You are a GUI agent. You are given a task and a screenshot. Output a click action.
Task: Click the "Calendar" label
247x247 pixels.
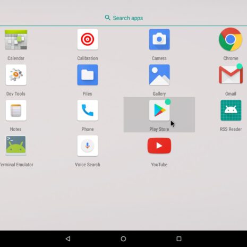pyautogui.click(x=16, y=58)
